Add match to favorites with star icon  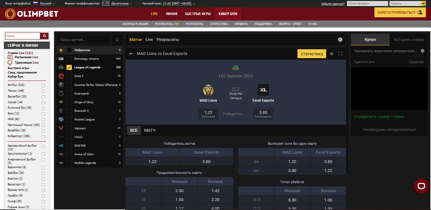[332, 54]
